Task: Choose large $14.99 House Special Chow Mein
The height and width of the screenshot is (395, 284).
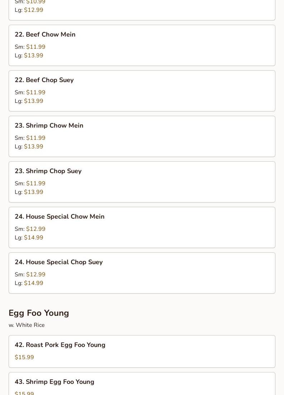Action: point(33,238)
